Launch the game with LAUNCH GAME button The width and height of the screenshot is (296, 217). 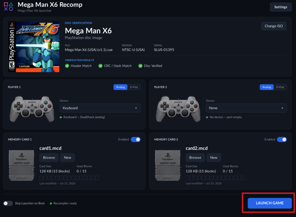269,203
